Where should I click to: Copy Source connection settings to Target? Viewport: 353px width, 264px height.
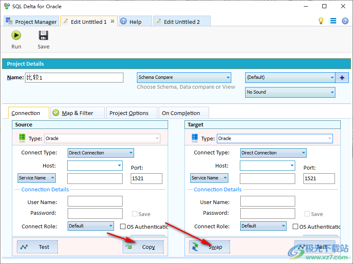point(143,247)
